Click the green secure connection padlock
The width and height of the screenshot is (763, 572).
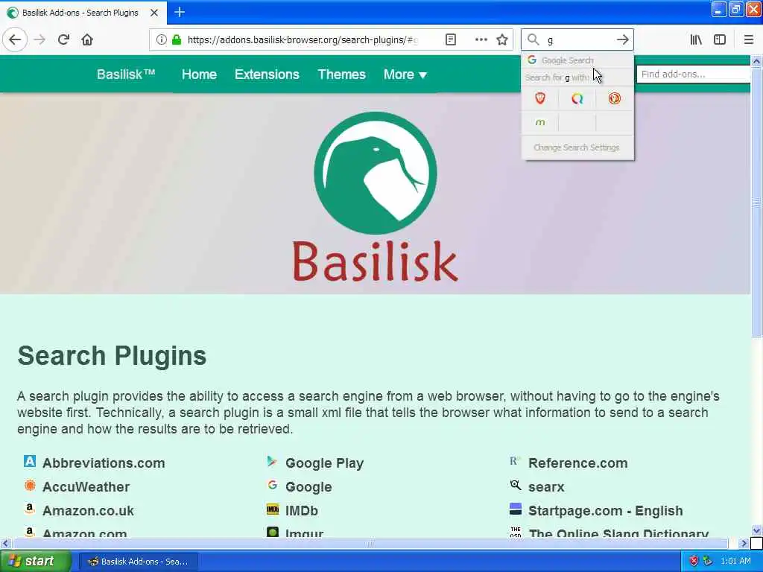pos(177,39)
